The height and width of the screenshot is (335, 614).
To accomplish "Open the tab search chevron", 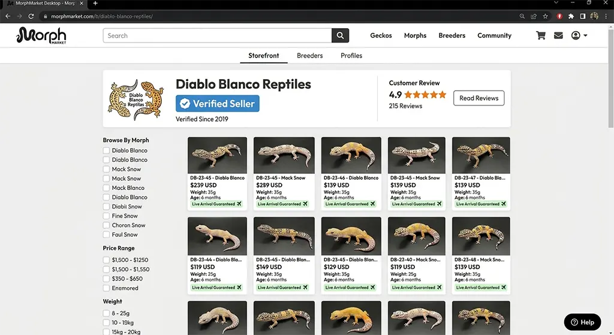I will click(x=556, y=3).
